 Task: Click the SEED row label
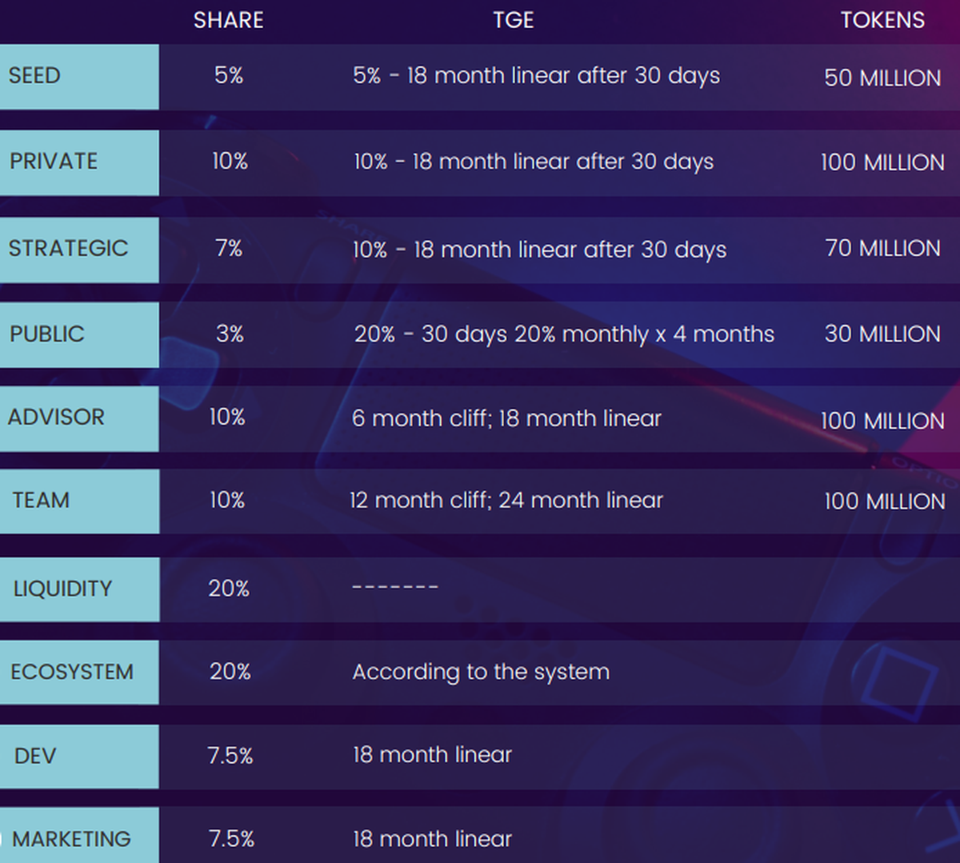(x=34, y=76)
